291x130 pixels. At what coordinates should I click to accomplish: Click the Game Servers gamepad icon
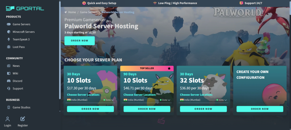(x=9, y=24)
